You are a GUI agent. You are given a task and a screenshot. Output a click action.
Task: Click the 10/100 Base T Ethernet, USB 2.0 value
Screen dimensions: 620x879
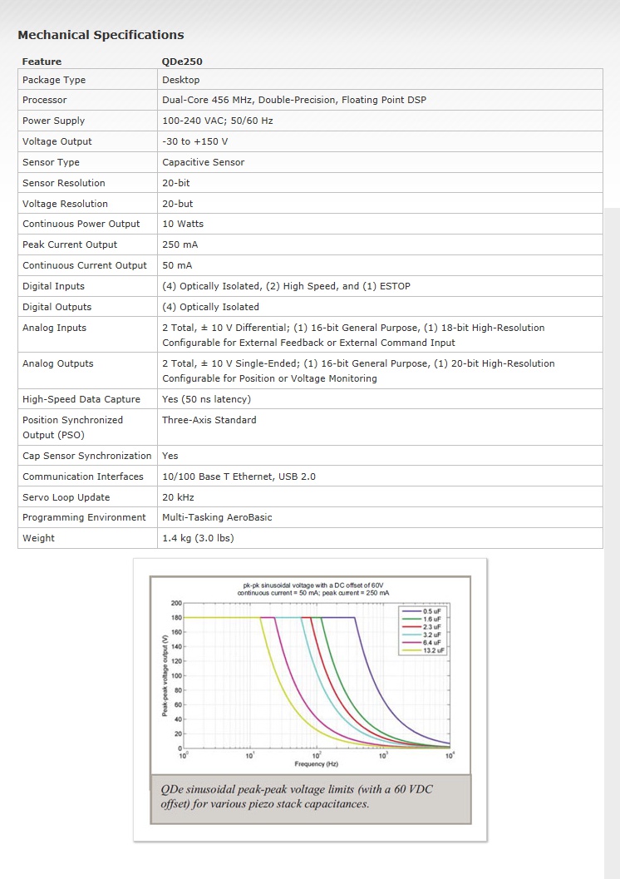[x=239, y=477]
